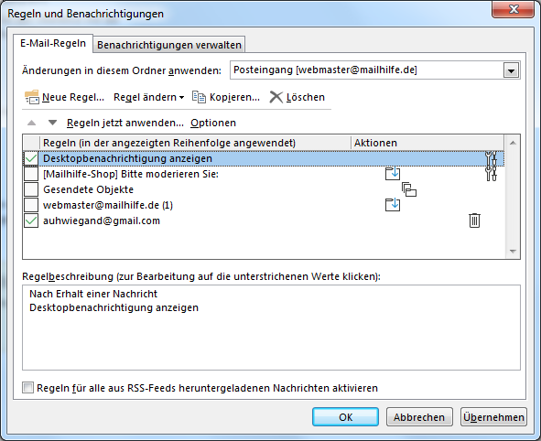Click the Löschen X icon
This screenshot has width=541, height=441.
(276, 97)
